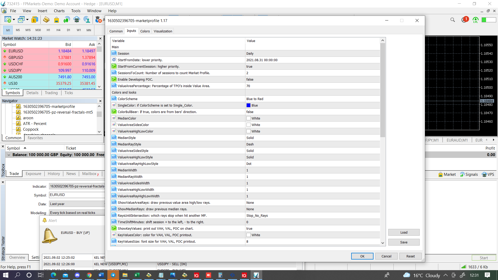Open the chart Profiles toolbar icon
Screen dimensions: 498x280
click(x=21, y=20)
